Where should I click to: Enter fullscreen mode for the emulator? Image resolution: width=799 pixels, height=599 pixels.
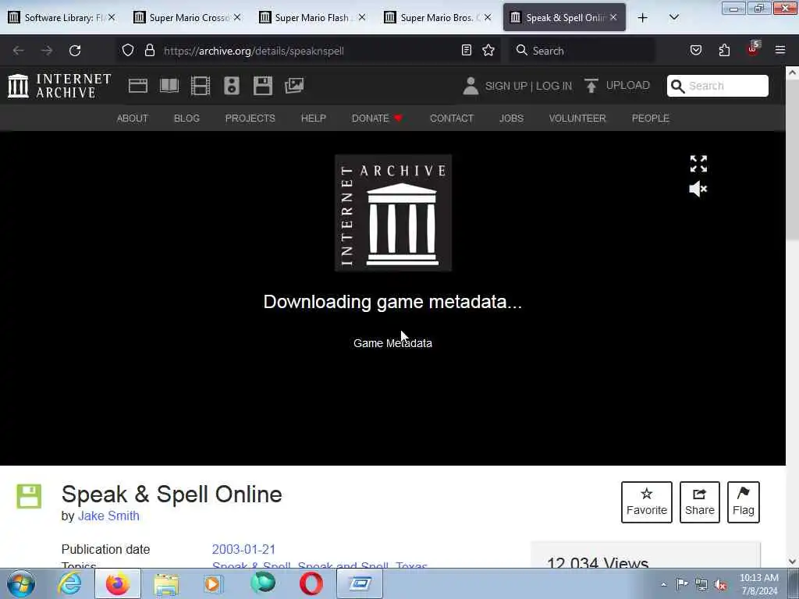click(698, 164)
